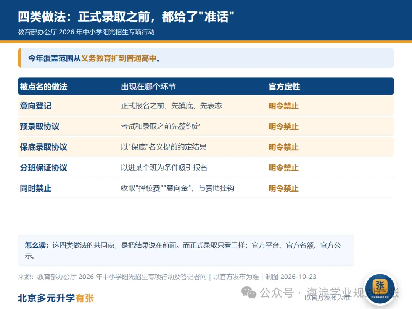Select the 预录取协议 row label

(40, 126)
